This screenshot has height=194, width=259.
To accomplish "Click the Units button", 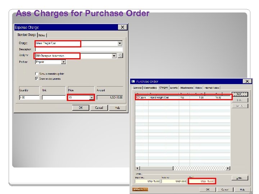I will tap(240, 178).
